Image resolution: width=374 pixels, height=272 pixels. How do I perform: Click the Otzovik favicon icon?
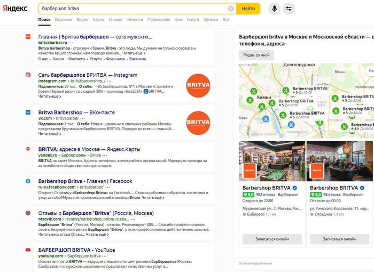(x=28, y=213)
